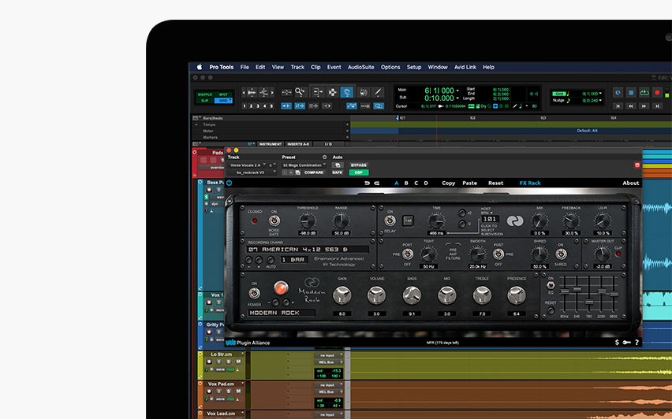
Task: Select the Trim tool
Action: (318, 92)
